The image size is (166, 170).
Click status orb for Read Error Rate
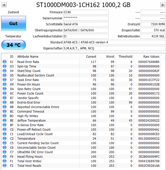click(x=5, y=62)
